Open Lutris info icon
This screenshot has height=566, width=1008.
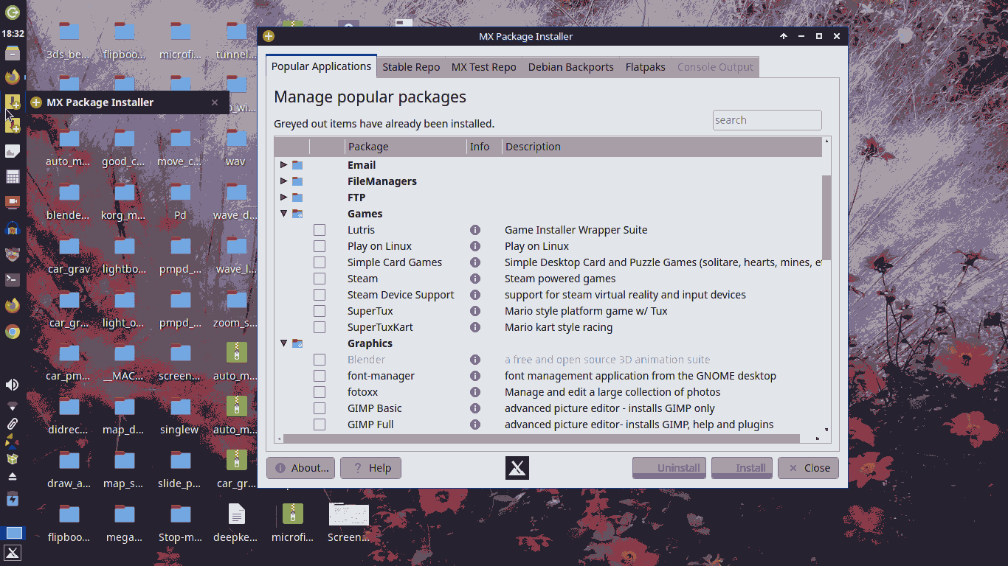475,230
